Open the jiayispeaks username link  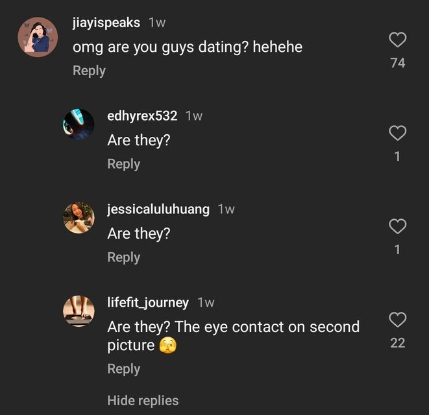pyautogui.click(x=106, y=23)
